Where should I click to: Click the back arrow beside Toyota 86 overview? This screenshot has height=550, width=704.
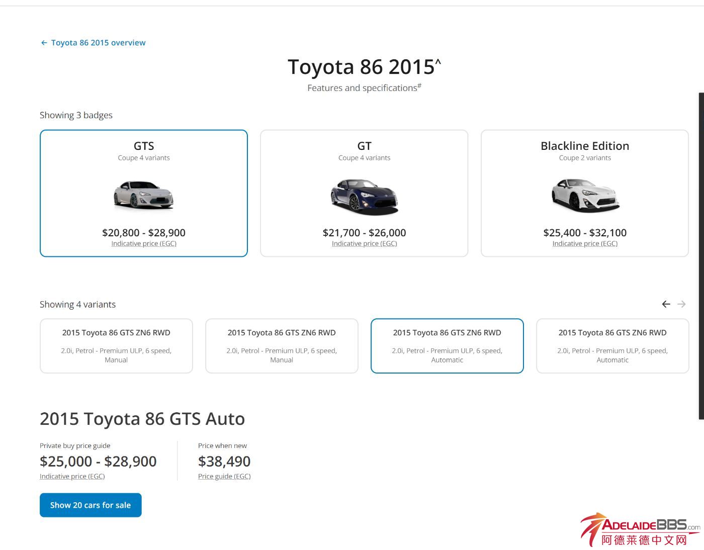pos(44,43)
